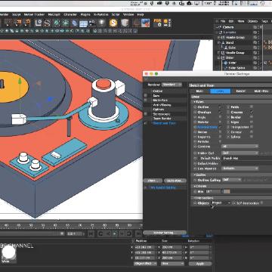Click the go to end playback button
Viewport: 272px width, 272px height.
[x=138, y=233]
